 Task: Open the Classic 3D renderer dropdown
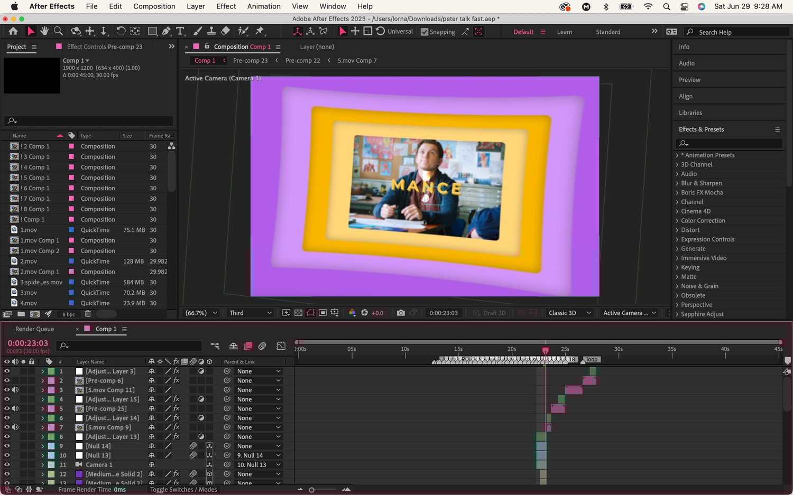(570, 313)
